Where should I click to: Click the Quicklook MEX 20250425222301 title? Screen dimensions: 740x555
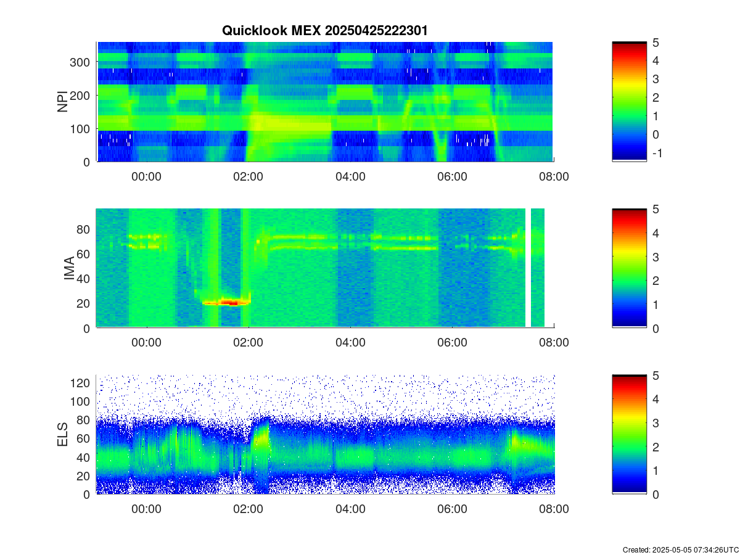324,30
